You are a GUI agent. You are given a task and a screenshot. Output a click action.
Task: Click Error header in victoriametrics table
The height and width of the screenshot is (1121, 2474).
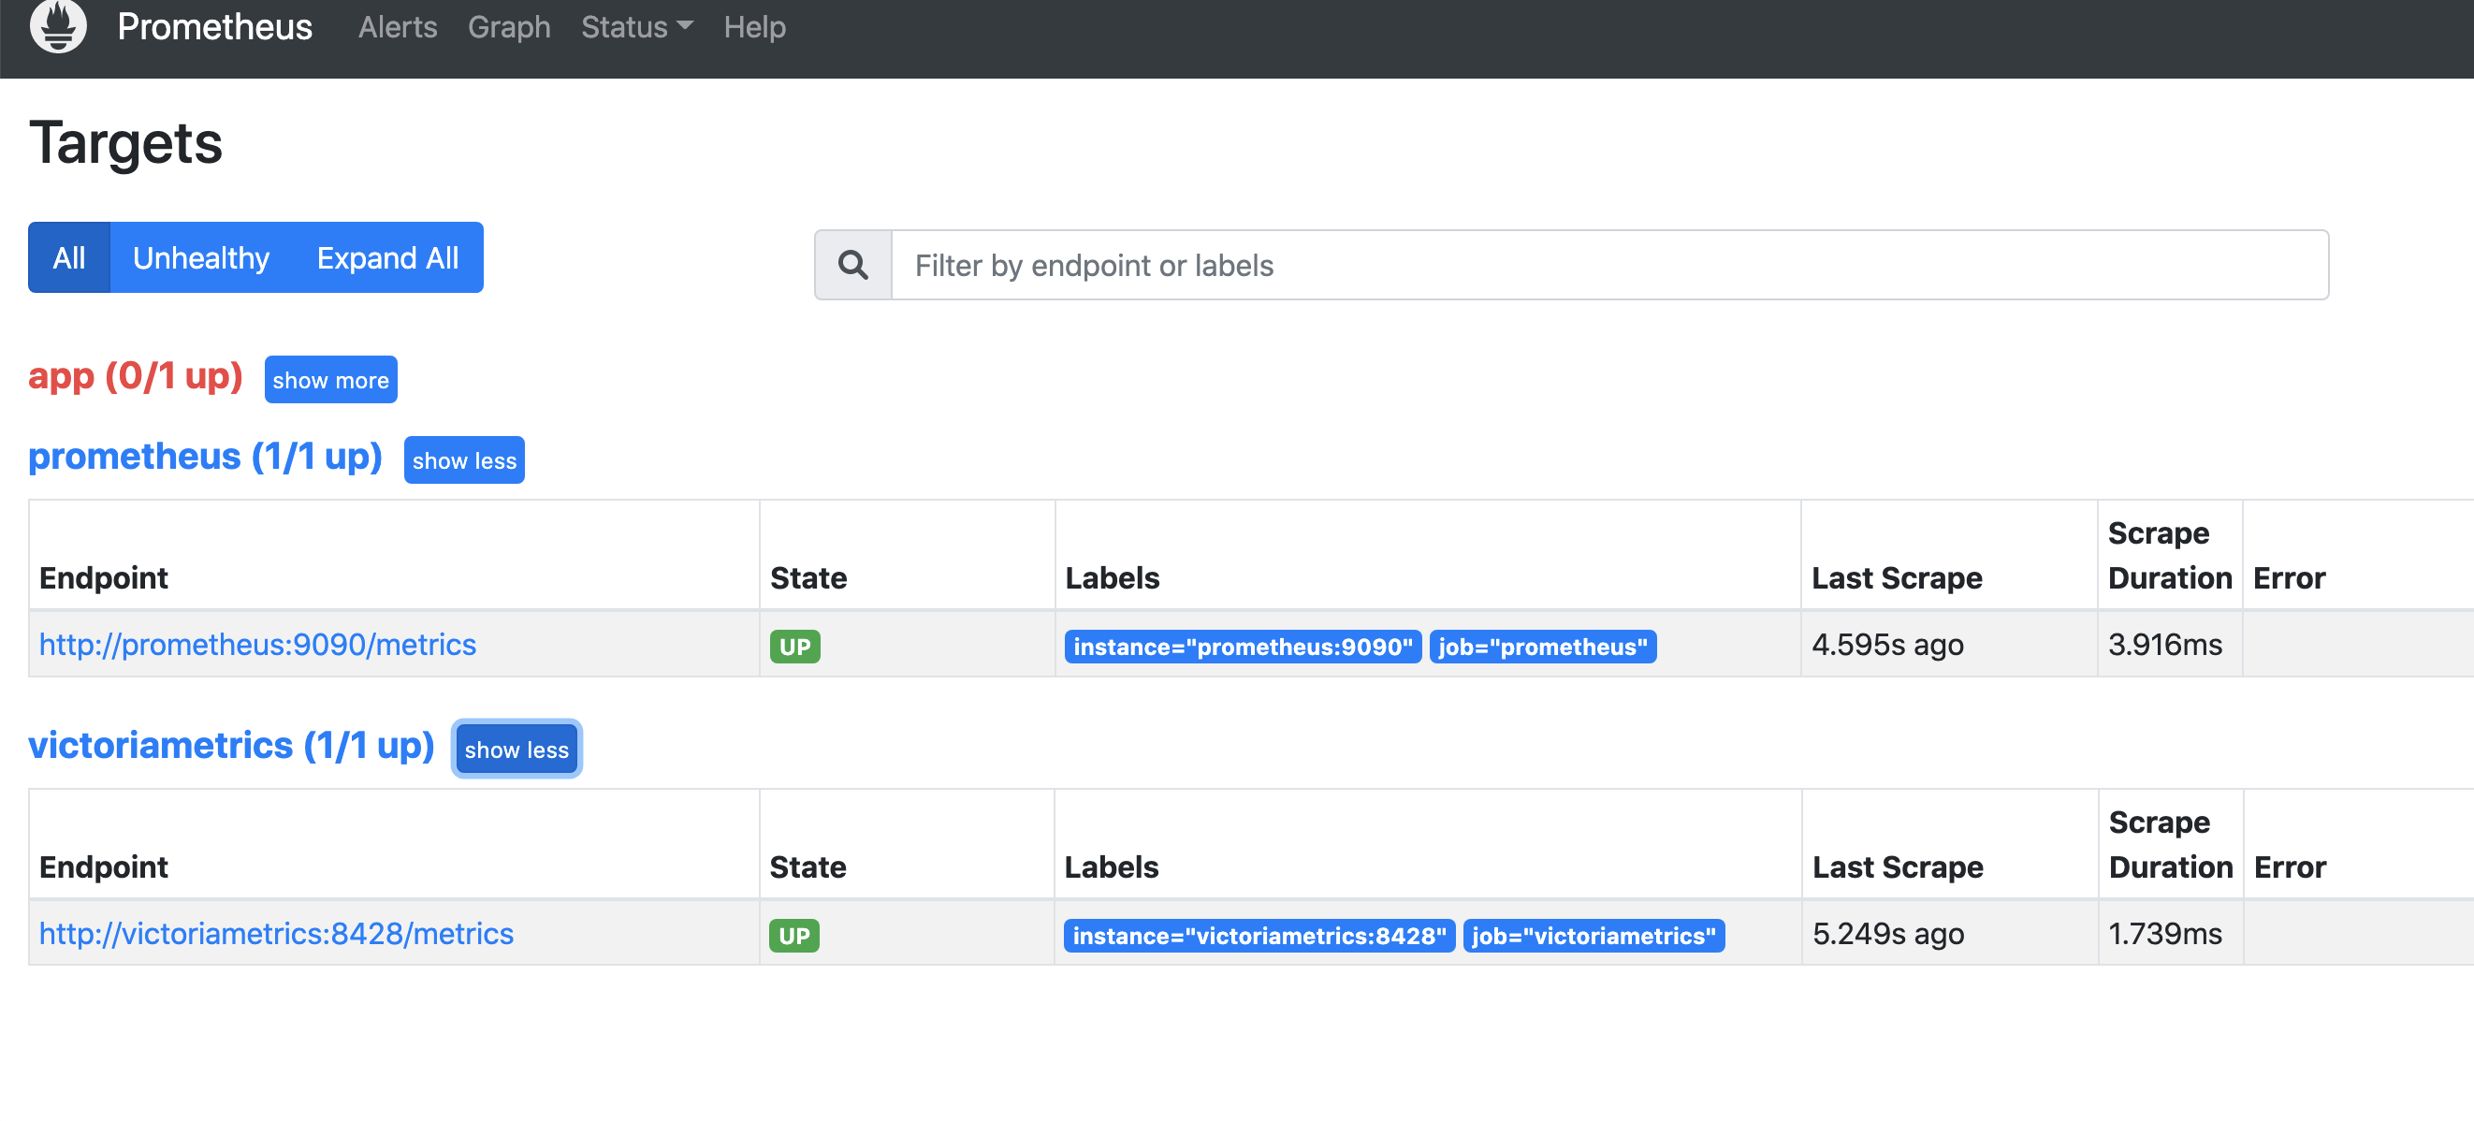click(x=2291, y=867)
